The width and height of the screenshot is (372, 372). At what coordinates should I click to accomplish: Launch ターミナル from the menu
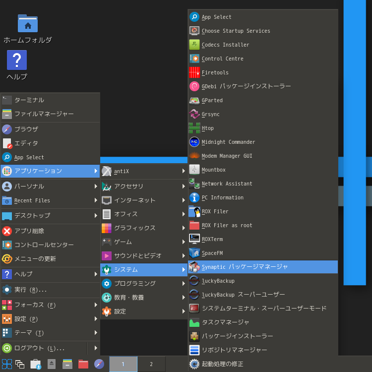point(50,100)
